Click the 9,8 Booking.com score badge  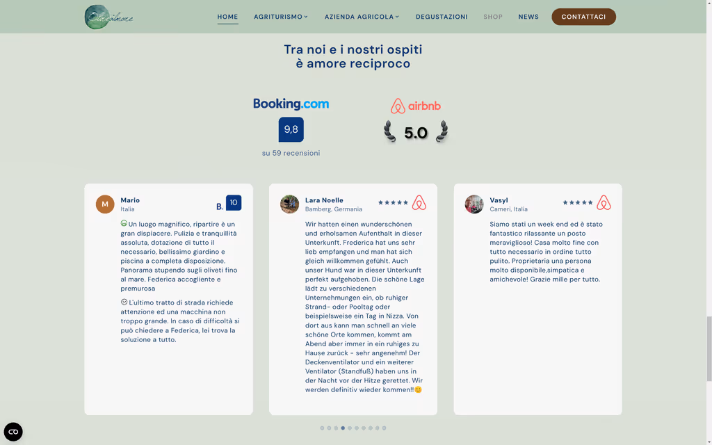tap(291, 129)
